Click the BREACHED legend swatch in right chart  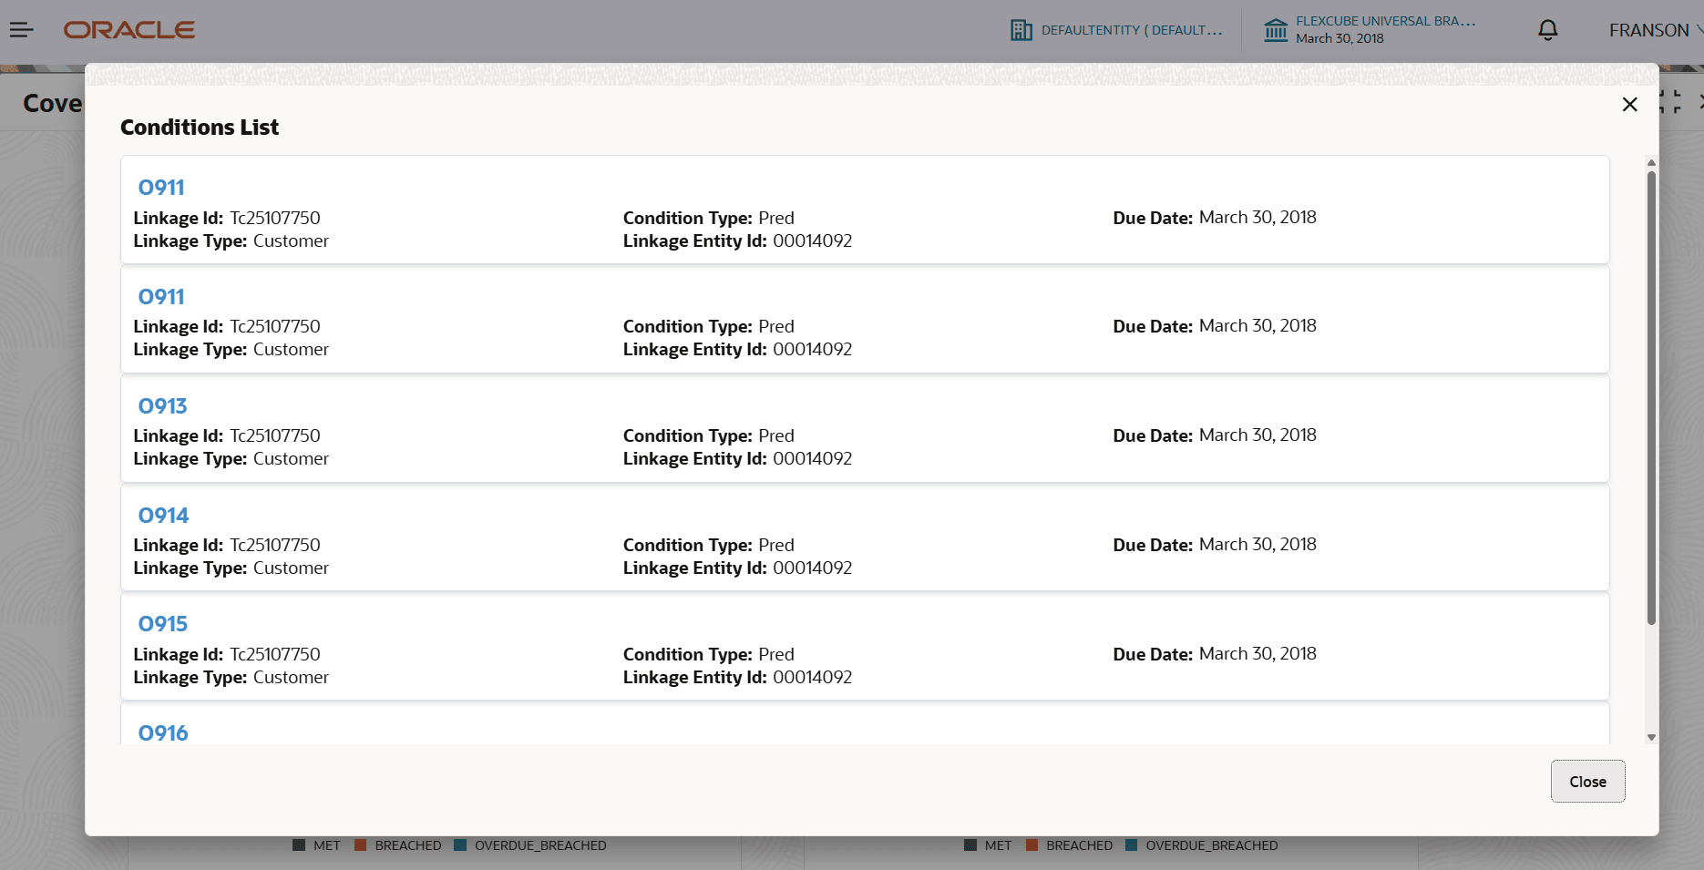click(x=1032, y=845)
